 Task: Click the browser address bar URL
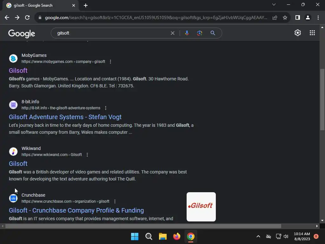pyautogui.click(x=156, y=18)
